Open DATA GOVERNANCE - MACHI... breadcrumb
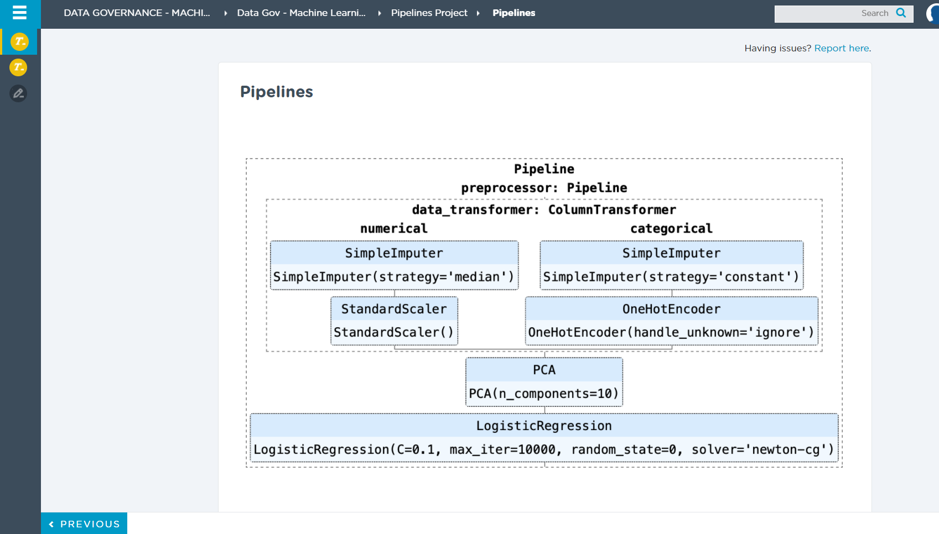This screenshot has height=534, width=939. 137,13
